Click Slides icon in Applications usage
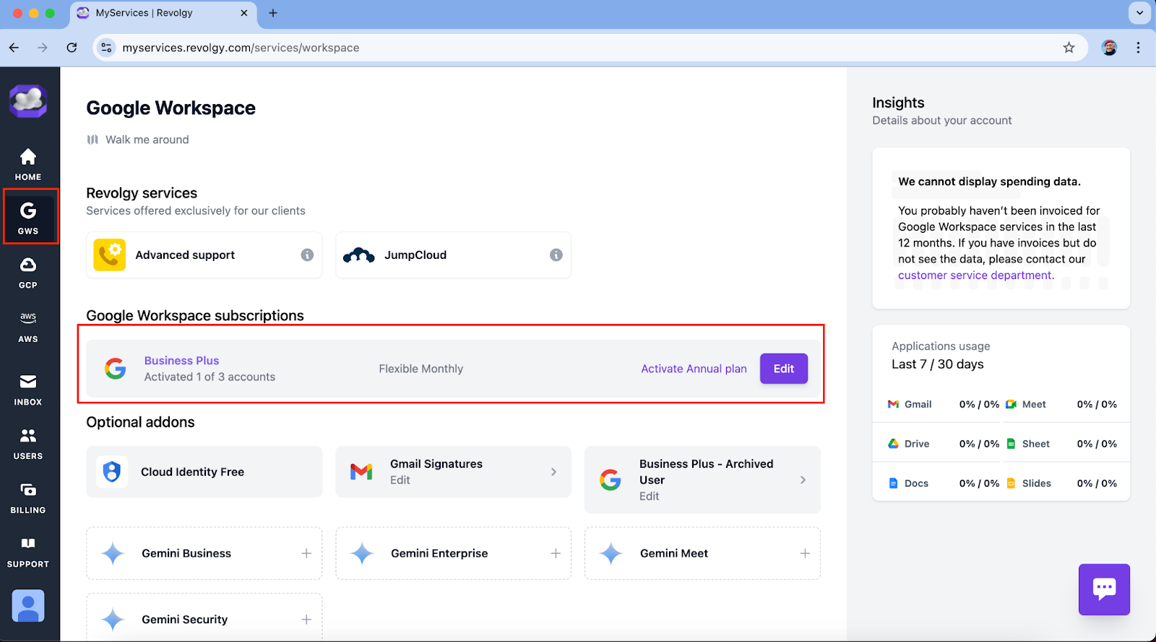Viewport: 1156px width, 642px height. tap(1011, 483)
